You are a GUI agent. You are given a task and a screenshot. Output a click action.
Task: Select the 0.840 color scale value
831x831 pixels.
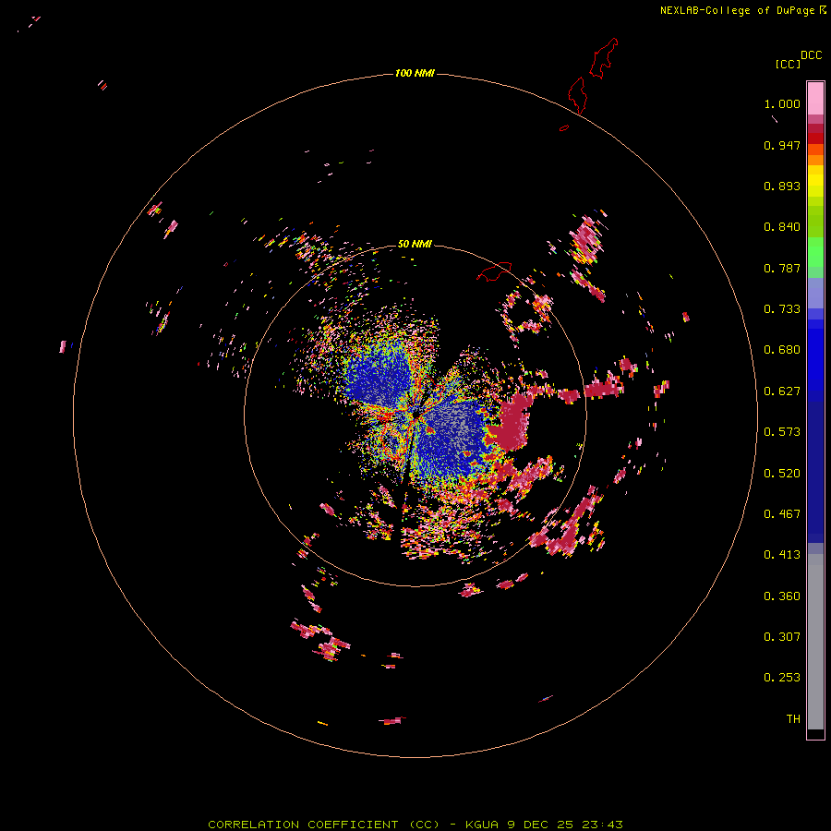coord(782,227)
